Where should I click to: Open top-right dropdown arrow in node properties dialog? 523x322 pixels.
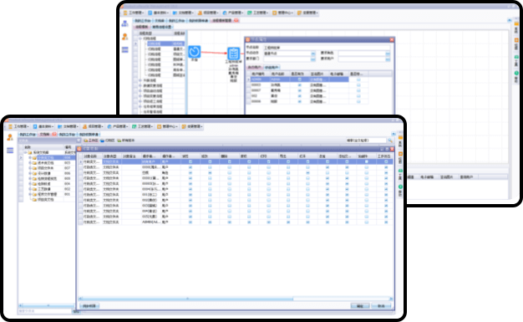coord(388,54)
